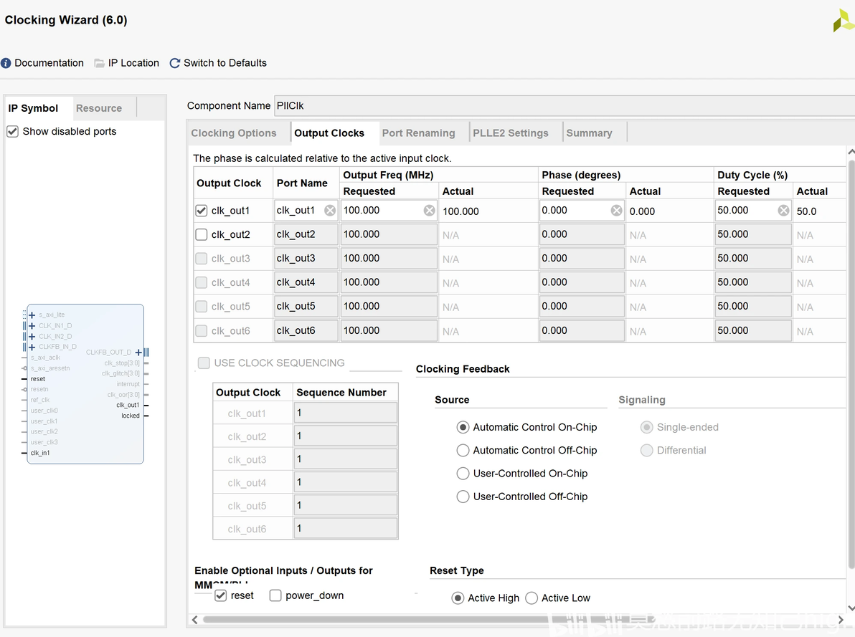Viewport: 855px width, 637px height.
Task: Expand the CLK_IN1_D interface port
Action: tap(32, 326)
